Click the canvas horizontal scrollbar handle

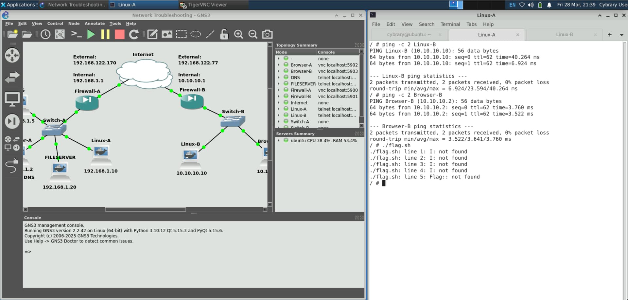point(145,209)
